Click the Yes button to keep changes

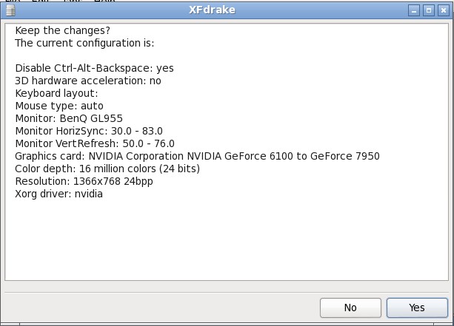click(416, 308)
